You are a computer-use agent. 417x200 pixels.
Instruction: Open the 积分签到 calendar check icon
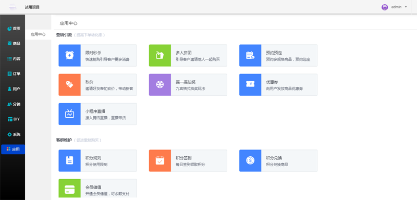click(160, 160)
